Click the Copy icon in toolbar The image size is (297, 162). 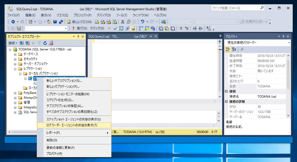point(129,22)
